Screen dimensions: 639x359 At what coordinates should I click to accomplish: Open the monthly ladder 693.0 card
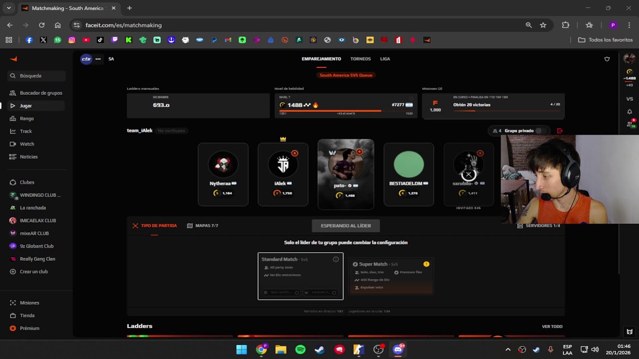[198, 106]
